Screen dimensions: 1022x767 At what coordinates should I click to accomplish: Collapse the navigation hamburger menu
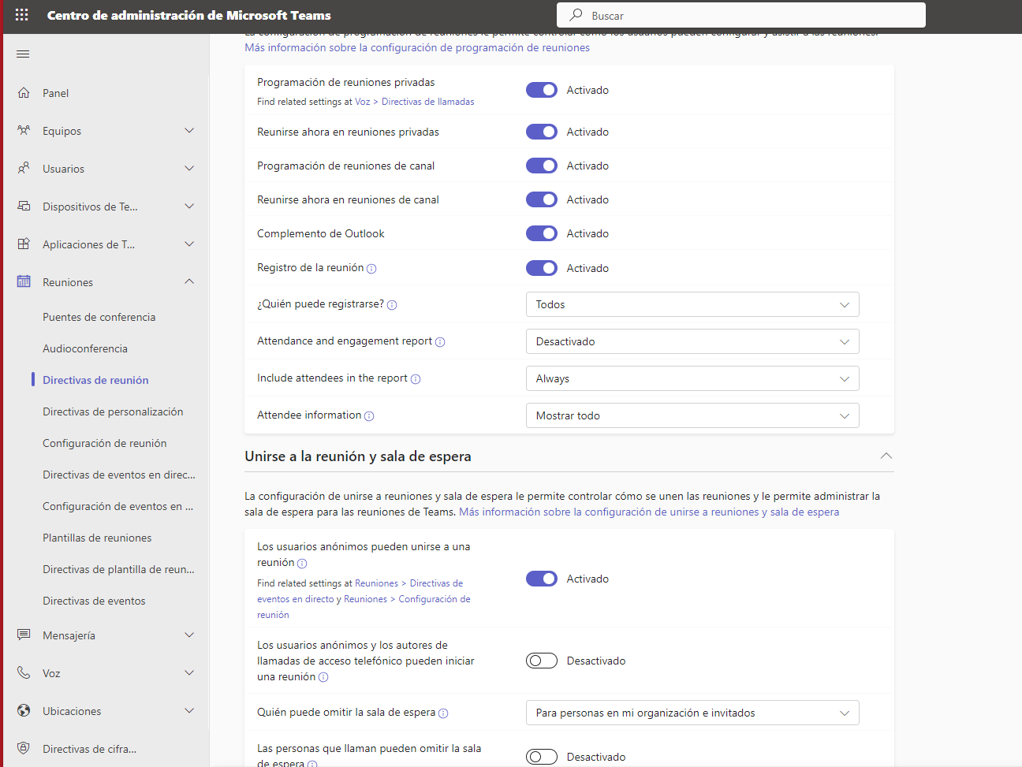23,54
